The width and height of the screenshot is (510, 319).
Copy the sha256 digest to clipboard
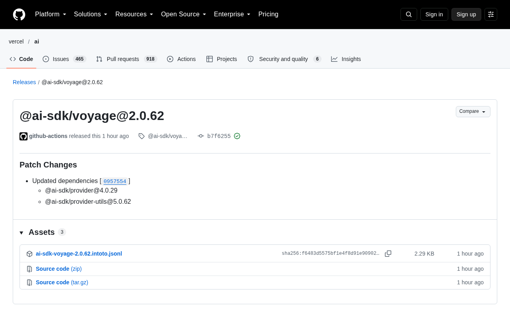coord(388,254)
